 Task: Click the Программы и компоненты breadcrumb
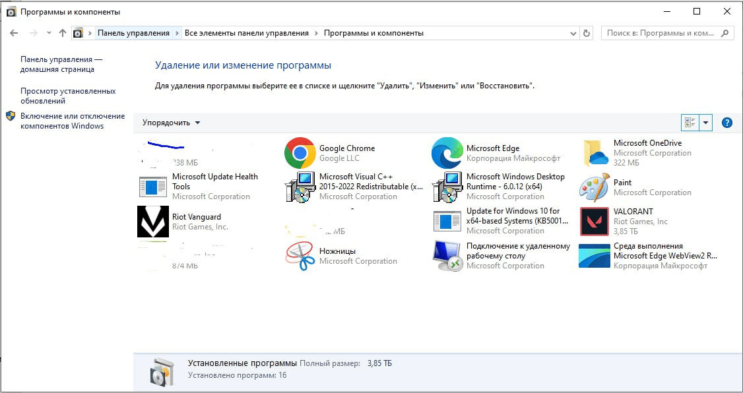coord(373,33)
